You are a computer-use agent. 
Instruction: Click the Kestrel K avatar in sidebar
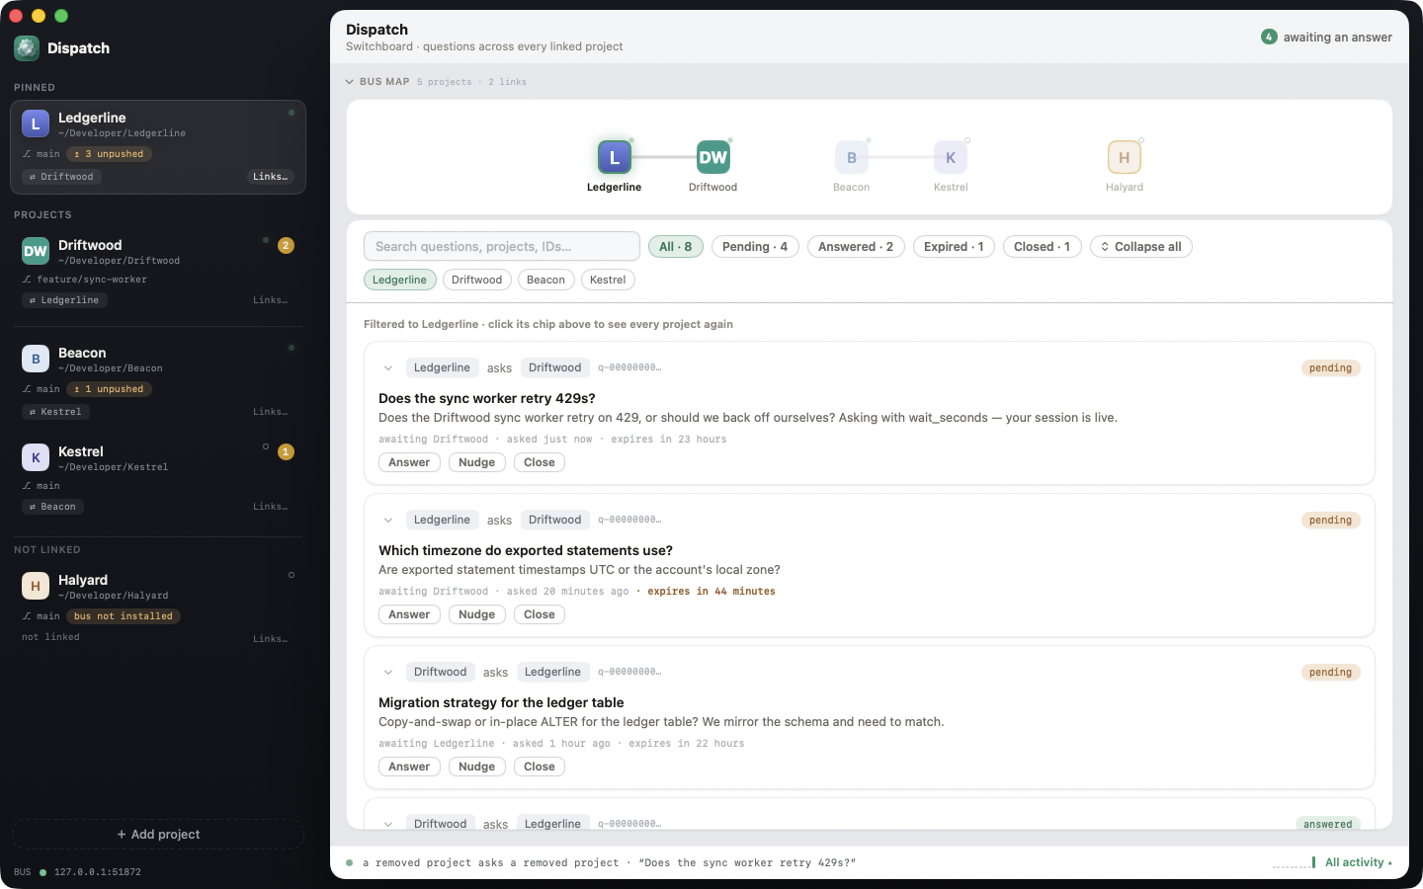[36, 457]
